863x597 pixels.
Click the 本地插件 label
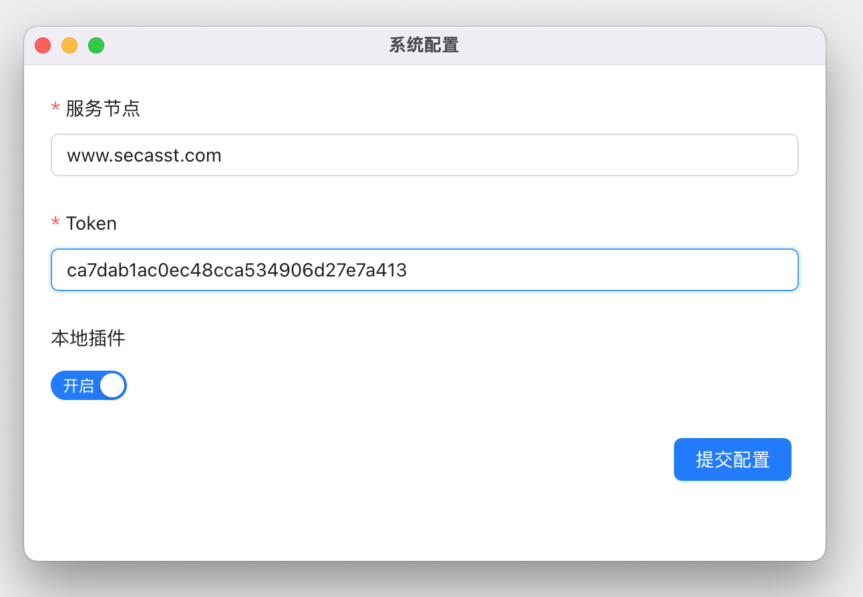[x=88, y=338]
